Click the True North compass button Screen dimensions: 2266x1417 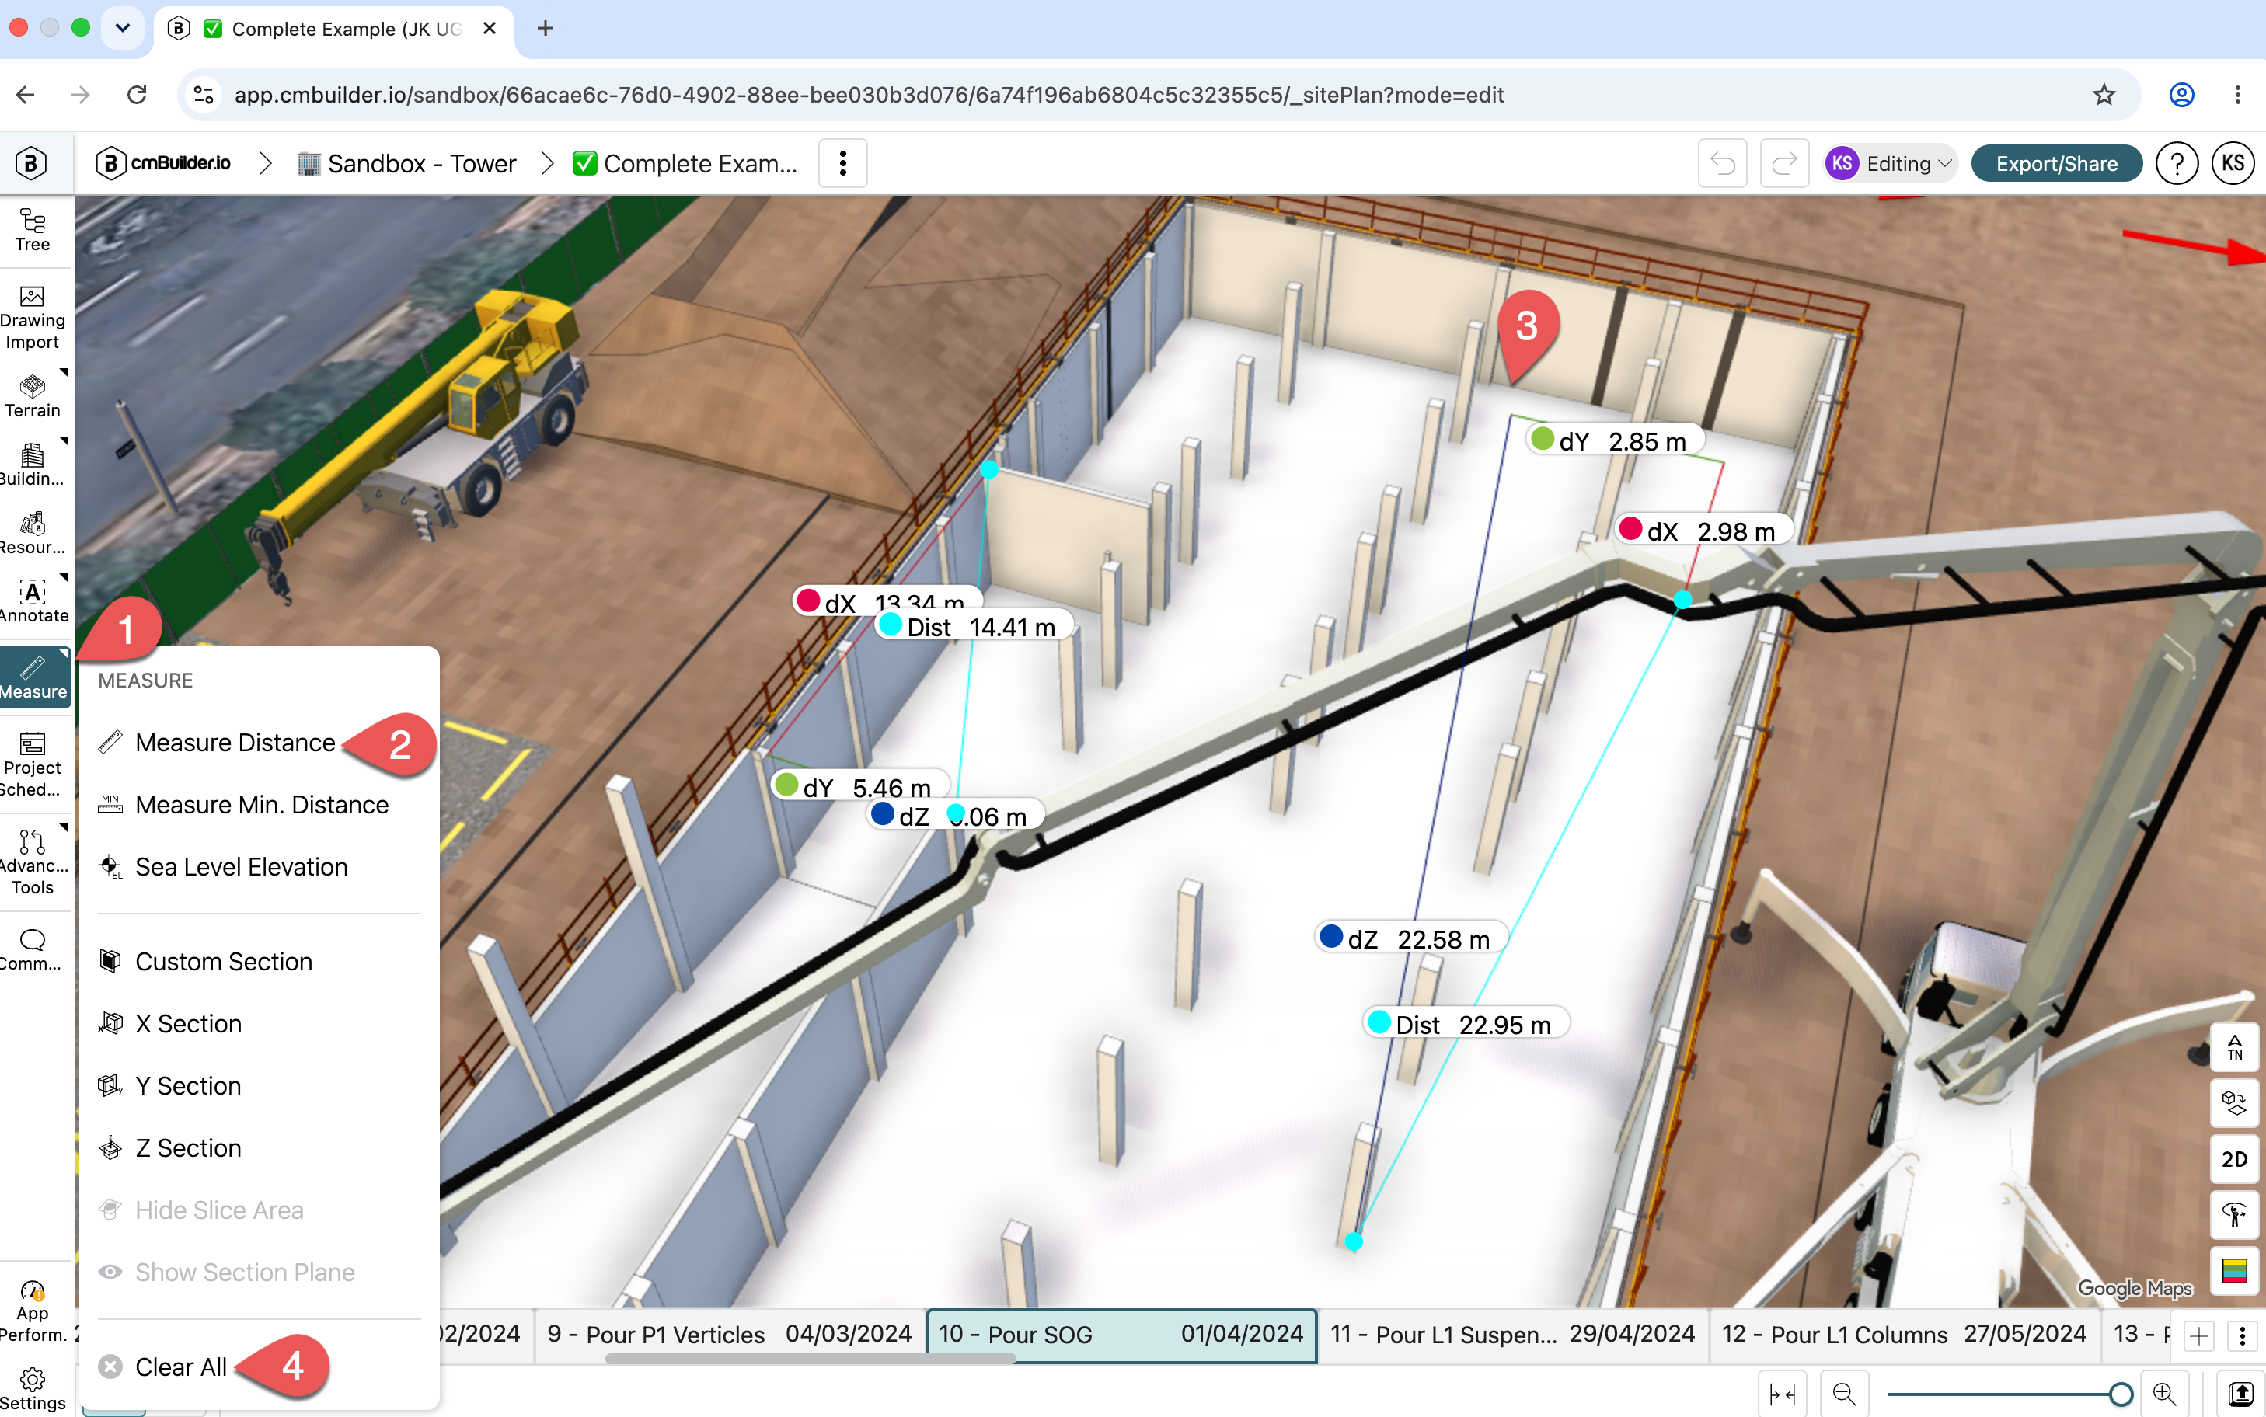click(x=2235, y=1048)
